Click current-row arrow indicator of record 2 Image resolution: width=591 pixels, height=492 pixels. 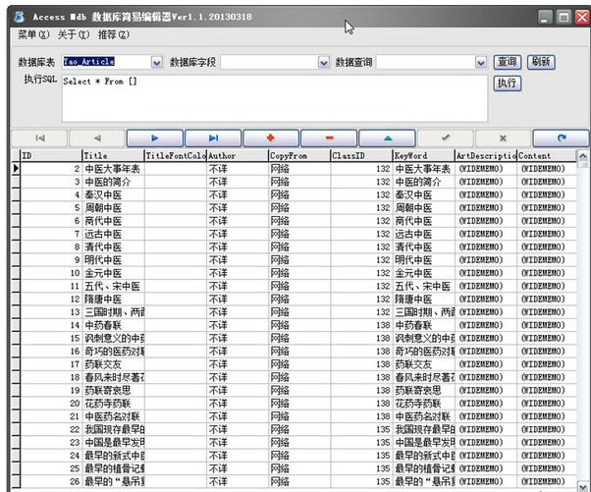click(16, 169)
